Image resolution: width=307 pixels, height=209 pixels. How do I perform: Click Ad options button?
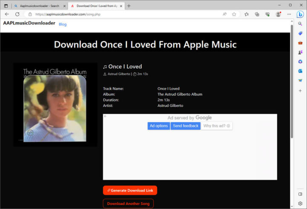(x=159, y=126)
